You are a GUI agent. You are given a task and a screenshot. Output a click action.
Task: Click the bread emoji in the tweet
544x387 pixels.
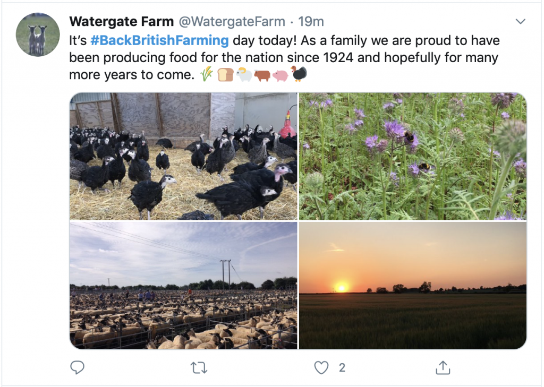pyautogui.click(x=225, y=75)
